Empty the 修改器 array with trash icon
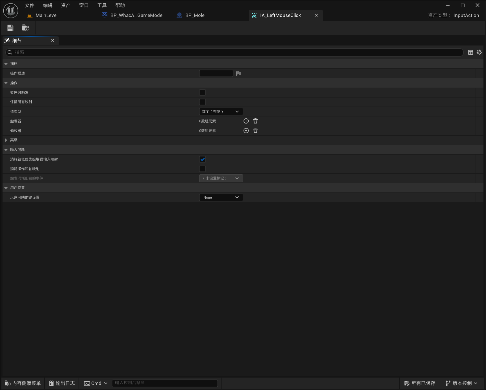Image resolution: width=486 pixels, height=390 pixels. pyautogui.click(x=255, y=131)
